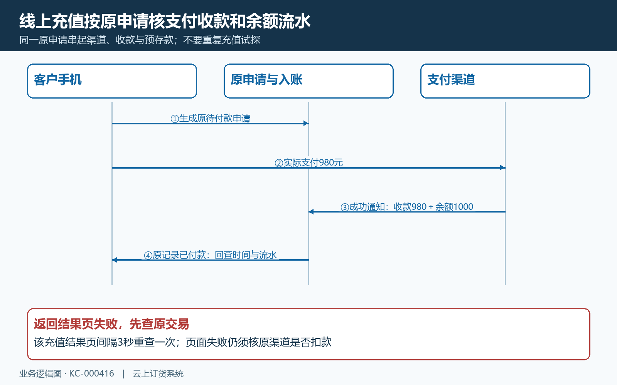
Task: Click the label ②实际支付980元
Action: (308, 162)
